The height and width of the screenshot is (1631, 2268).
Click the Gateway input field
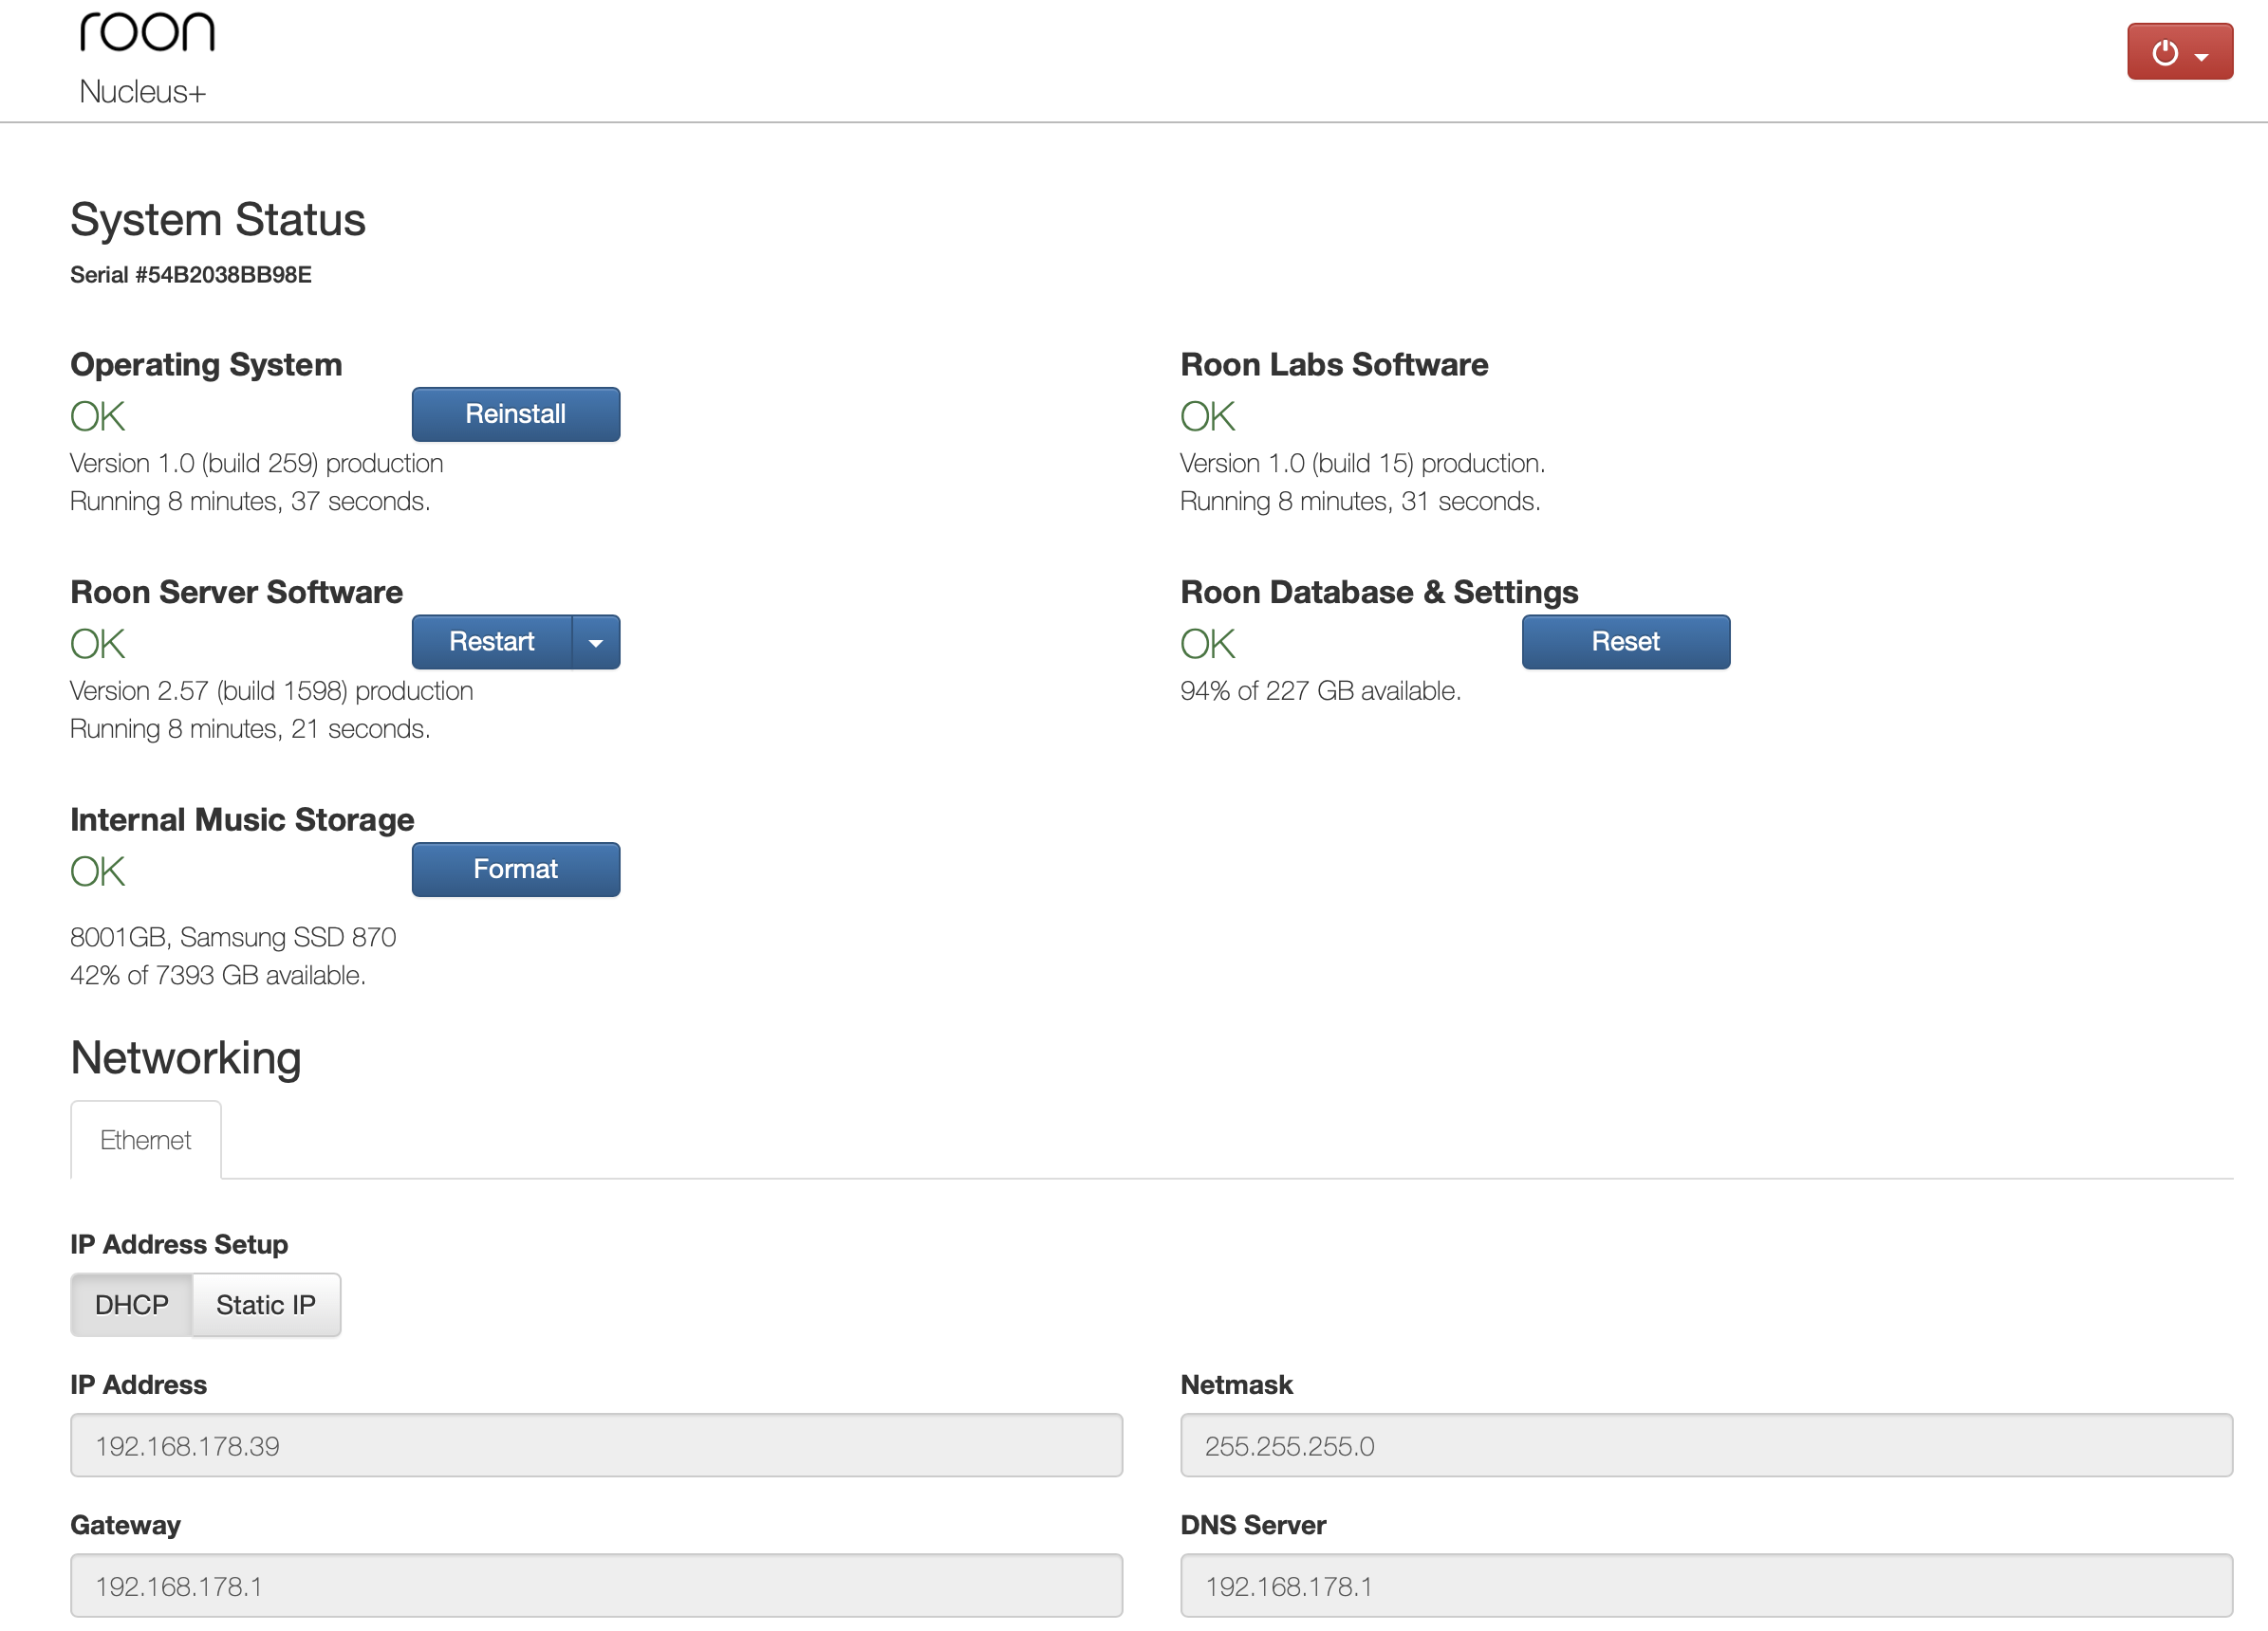point(596,1585)
